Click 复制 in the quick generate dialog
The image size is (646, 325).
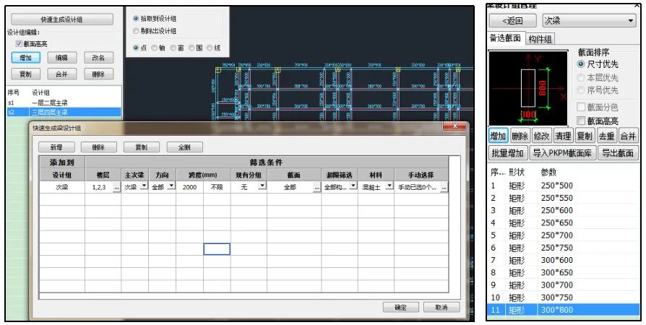point(142,147)
